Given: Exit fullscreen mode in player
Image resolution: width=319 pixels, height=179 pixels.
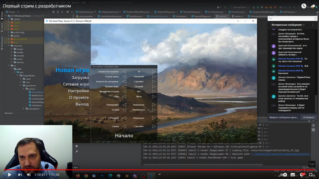Looking at the screenshot, I should [311, 175].
